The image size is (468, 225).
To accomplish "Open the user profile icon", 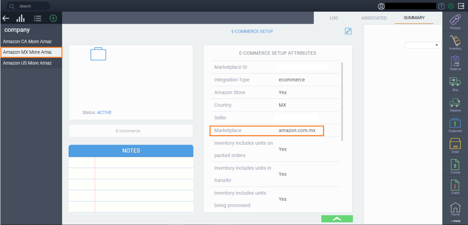I will (x=381, y=6).
